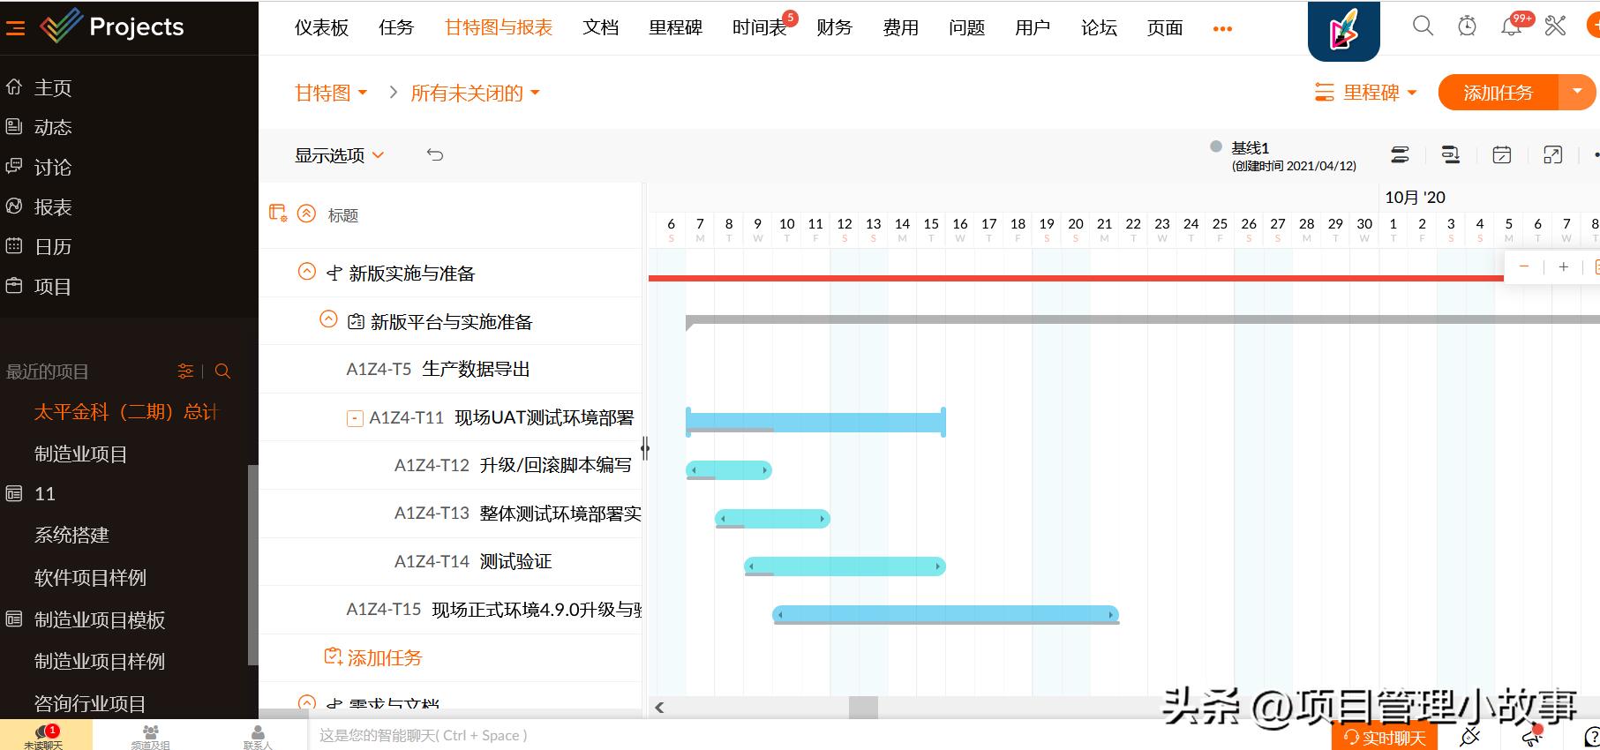Collapse 新版实施与准备 milestone
Viewport: 1600px width, 750px height.
[x=306, y=272]
